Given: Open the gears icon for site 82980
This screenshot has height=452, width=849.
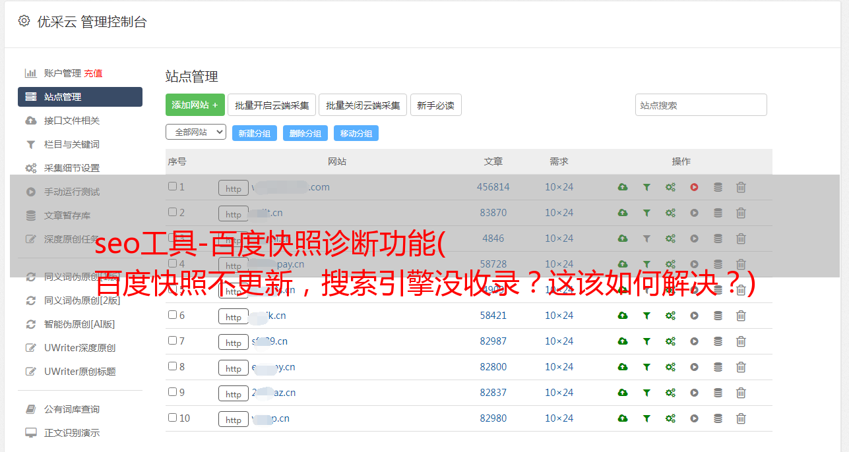Looking at the screenshot, I should (670, 418).
